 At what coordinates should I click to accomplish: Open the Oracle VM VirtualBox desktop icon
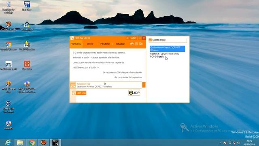point(8,106)
